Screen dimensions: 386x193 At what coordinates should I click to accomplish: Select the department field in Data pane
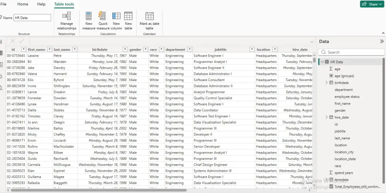pyautogui.click(x=344, y=90)
